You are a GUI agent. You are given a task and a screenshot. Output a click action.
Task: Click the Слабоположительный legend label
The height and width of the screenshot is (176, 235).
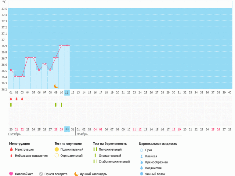point(114,162)
